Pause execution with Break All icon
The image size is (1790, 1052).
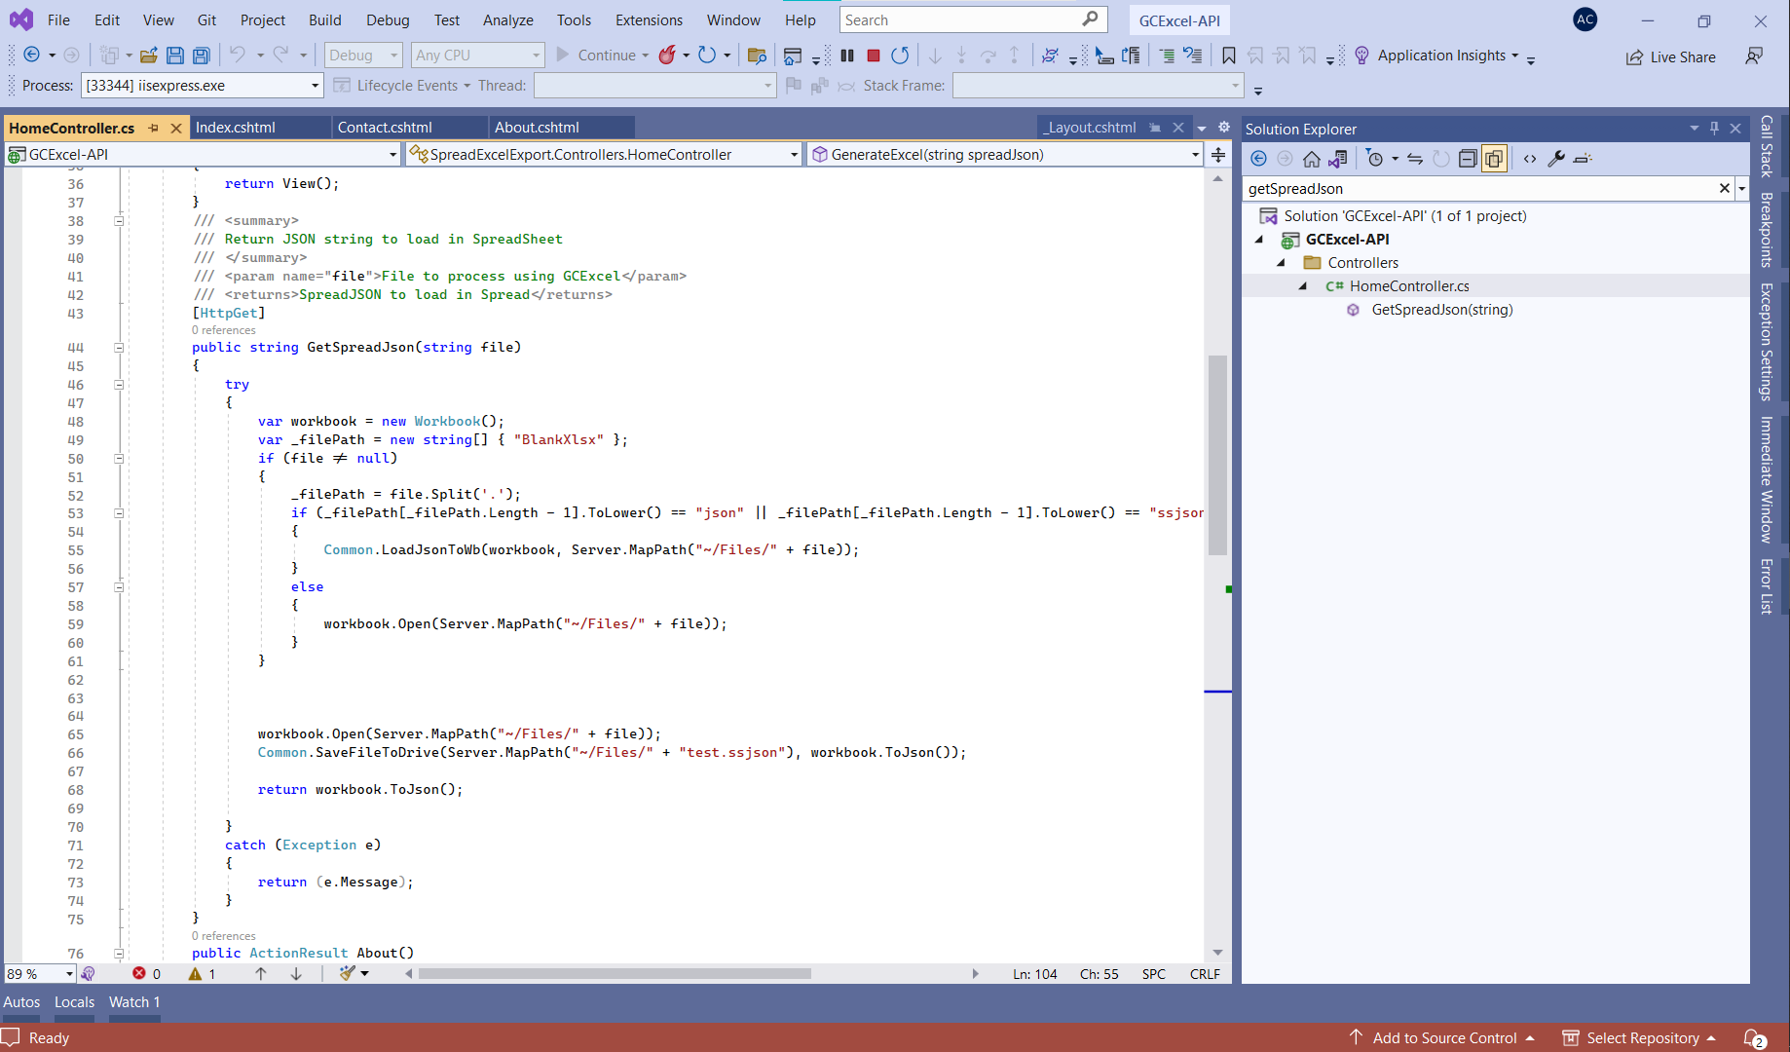pos(846,56)
